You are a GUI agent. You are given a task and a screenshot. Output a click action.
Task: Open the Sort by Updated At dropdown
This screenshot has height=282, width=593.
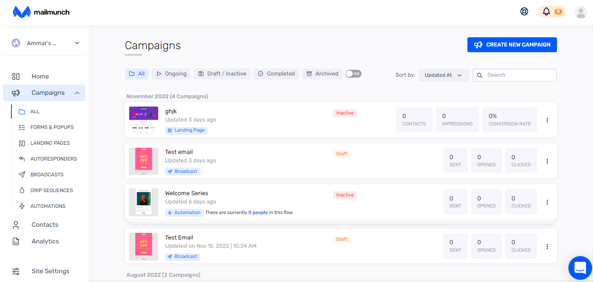tap(443, 75)
